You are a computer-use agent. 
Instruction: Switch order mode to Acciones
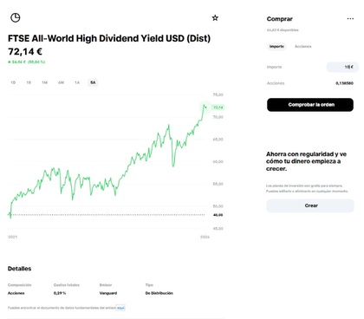302,47
